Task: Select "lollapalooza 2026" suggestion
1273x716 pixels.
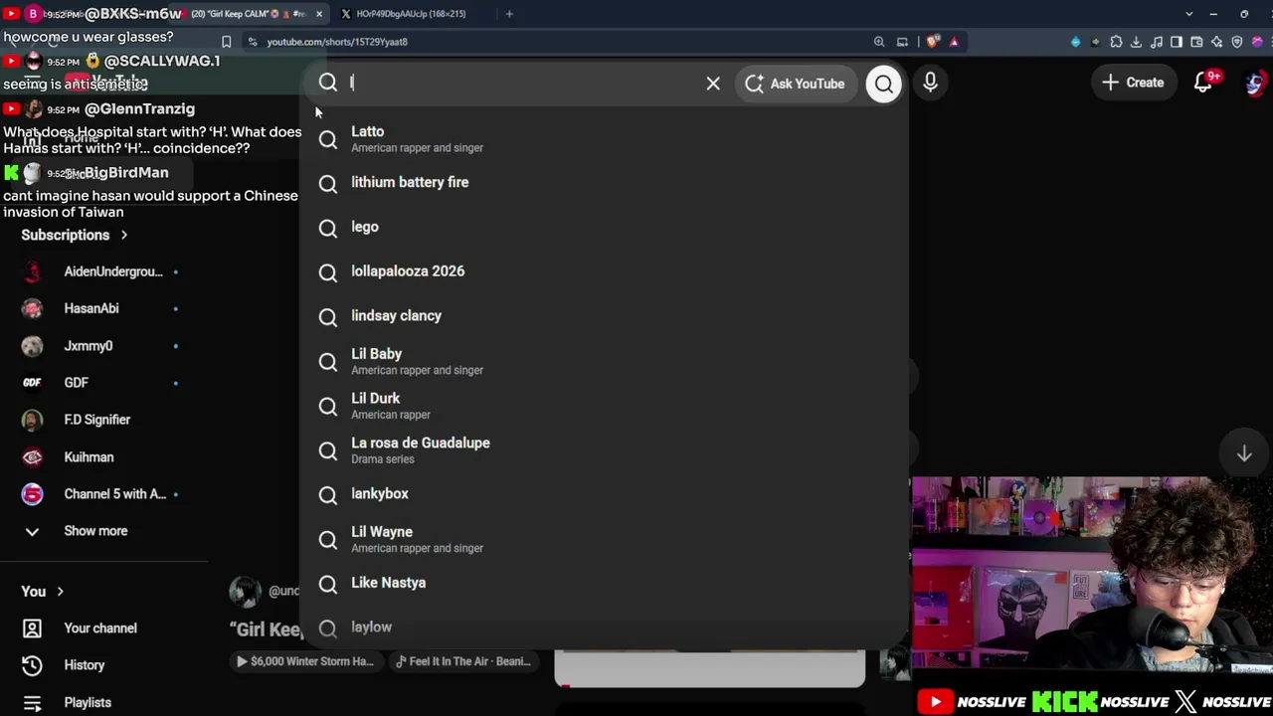Action: point(605,271)
